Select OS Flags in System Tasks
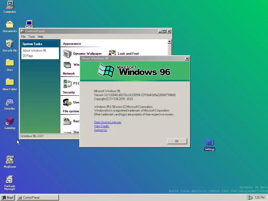 click(28, 56)
